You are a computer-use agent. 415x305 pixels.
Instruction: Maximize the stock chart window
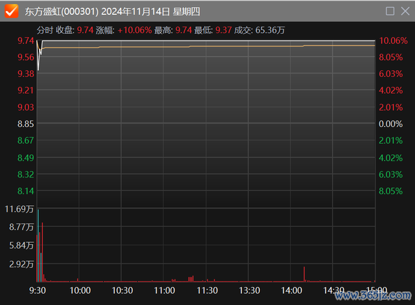click(x=390, y=11)
